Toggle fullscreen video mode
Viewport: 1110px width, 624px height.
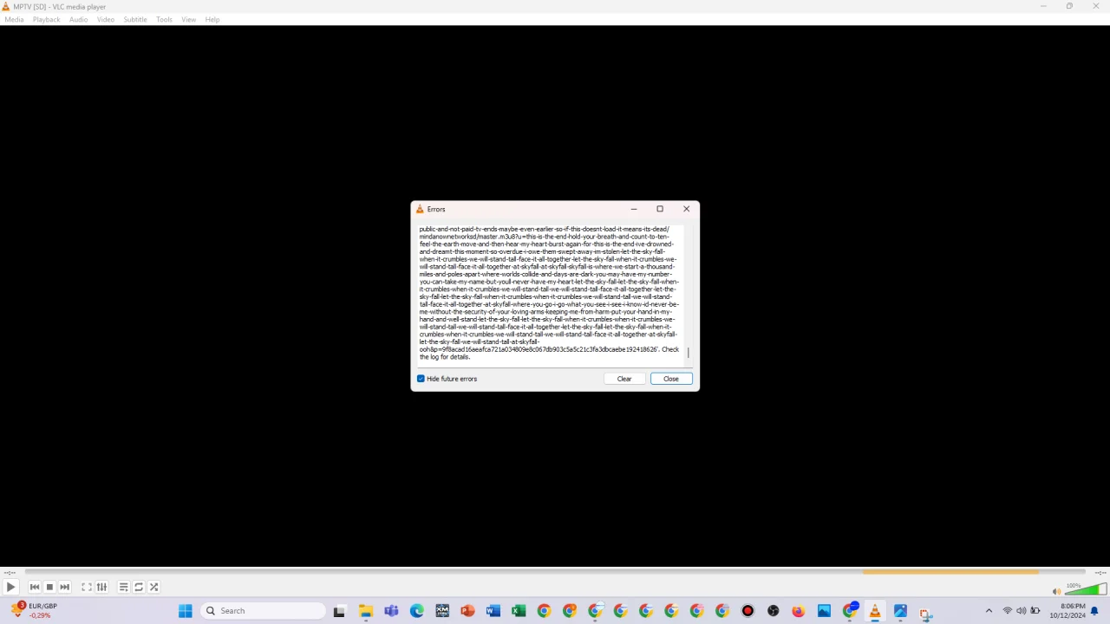(x=87, y=587)
